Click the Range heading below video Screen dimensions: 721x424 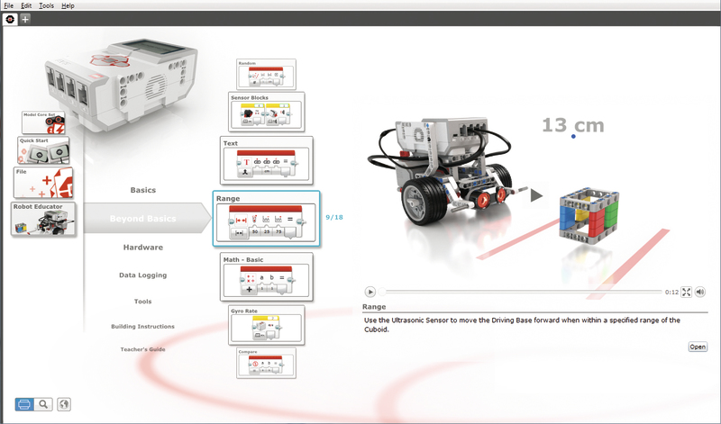click(374, 307)
